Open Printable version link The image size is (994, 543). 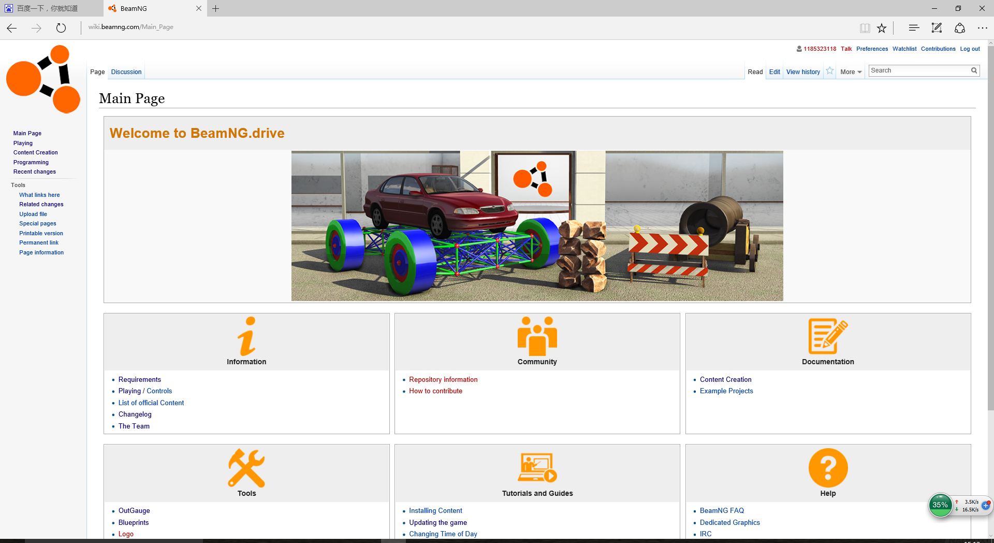pos(41,233)
